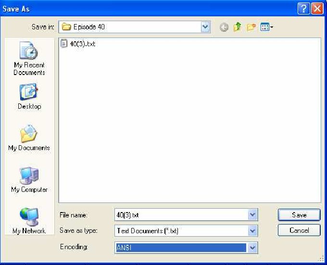Jump to My Computer location
Screen dimensions: 327x265
tap(29, 179)
